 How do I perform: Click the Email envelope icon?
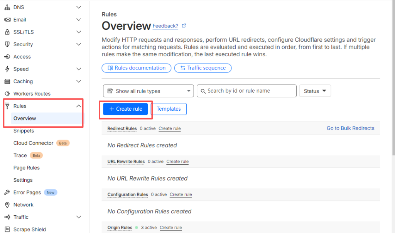coord(7,20)
